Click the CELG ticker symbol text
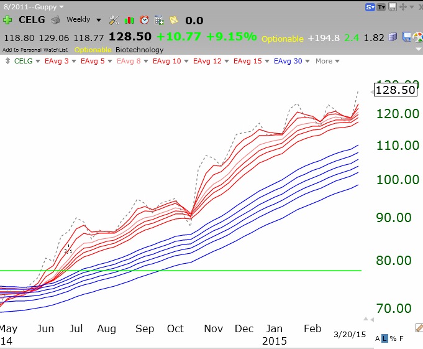Screen dimensions: 423x349 click(x=32, y=20)
